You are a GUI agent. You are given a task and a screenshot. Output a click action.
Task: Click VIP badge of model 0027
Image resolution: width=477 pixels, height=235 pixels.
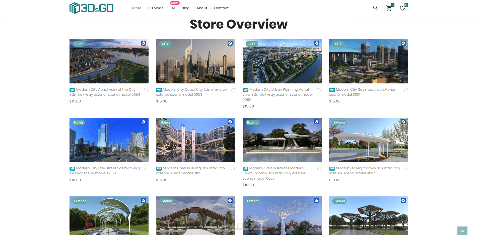[x=332, y=169]
